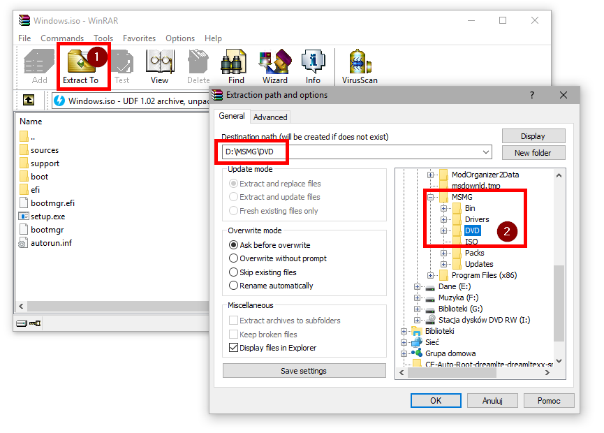
Task: Expand the Program Files (x86) node
Action: click(x=430, y=275)
